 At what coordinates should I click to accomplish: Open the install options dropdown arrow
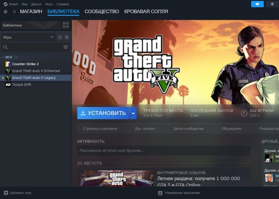point(133,113)
